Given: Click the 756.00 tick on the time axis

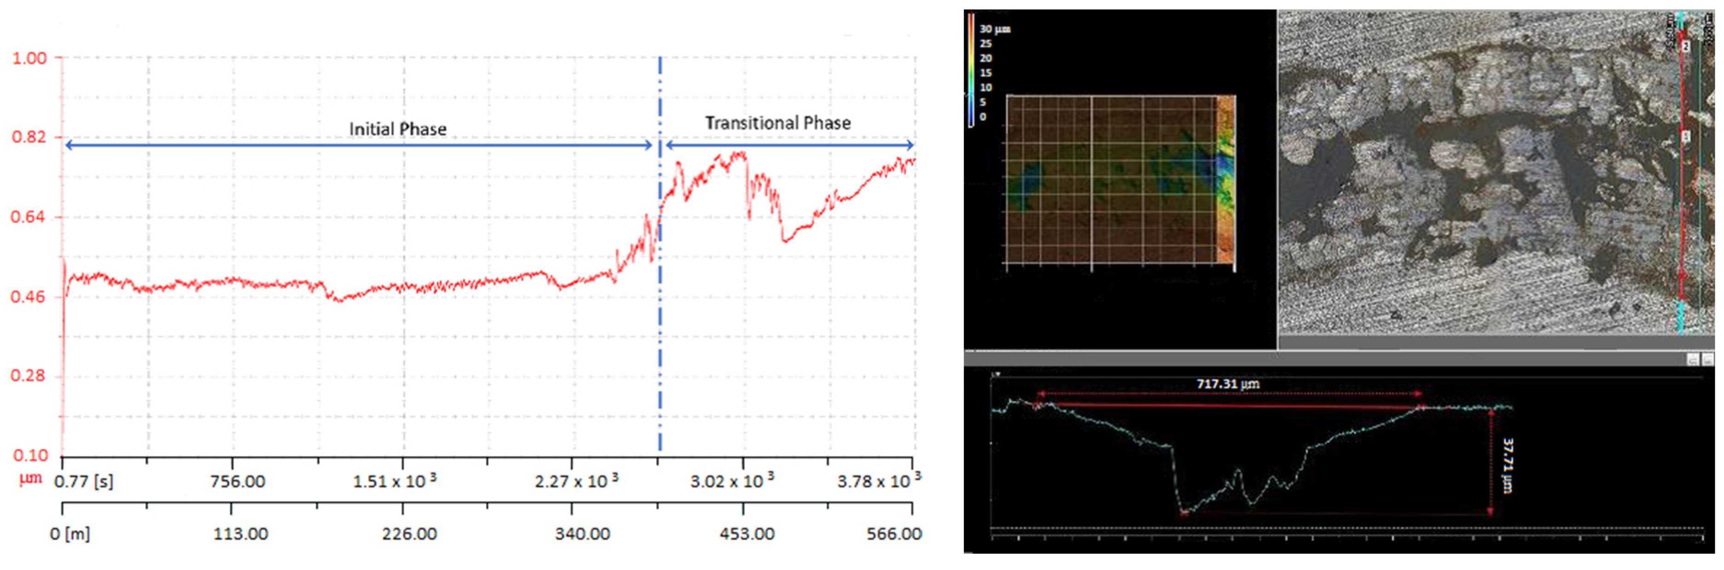Looking at the screenshot, I should pyautogui.click(x=237, y=482).
